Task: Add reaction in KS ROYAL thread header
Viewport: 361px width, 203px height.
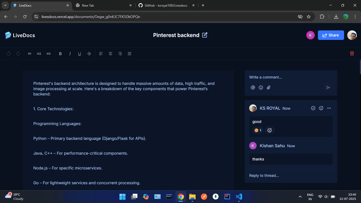Action: point(321,108)
